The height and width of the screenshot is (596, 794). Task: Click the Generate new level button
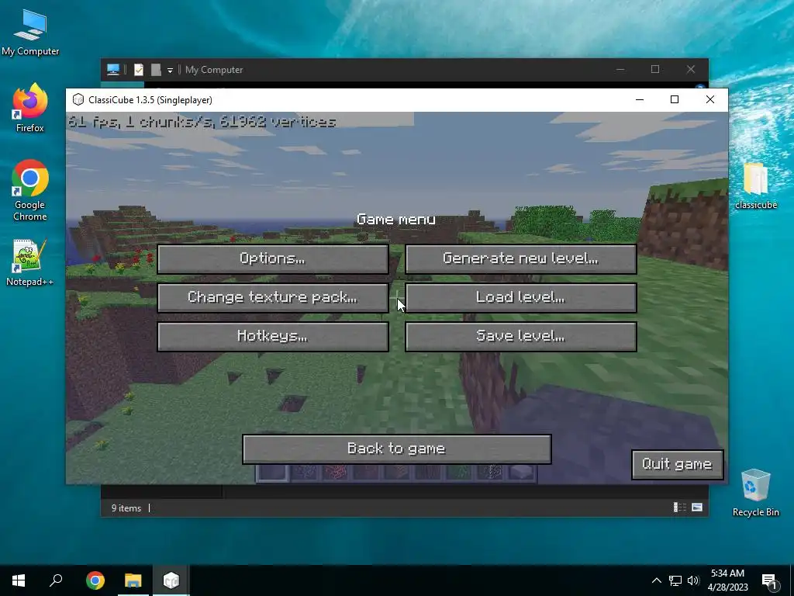pyautogui.click(x=520, y=259)
